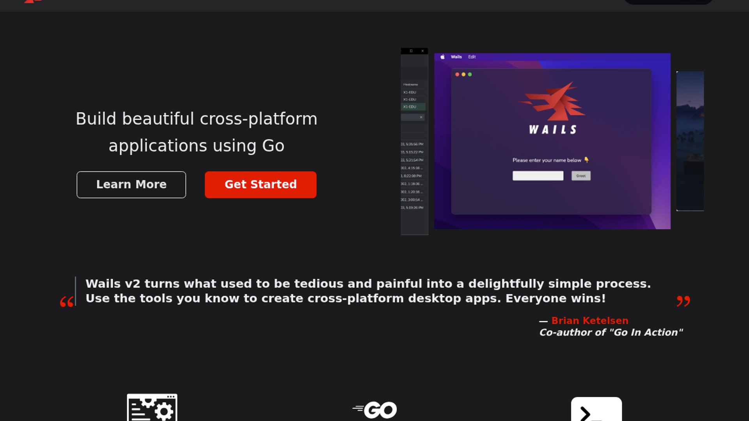
Task: Click the Go logo icon
Action: point(374,410)
